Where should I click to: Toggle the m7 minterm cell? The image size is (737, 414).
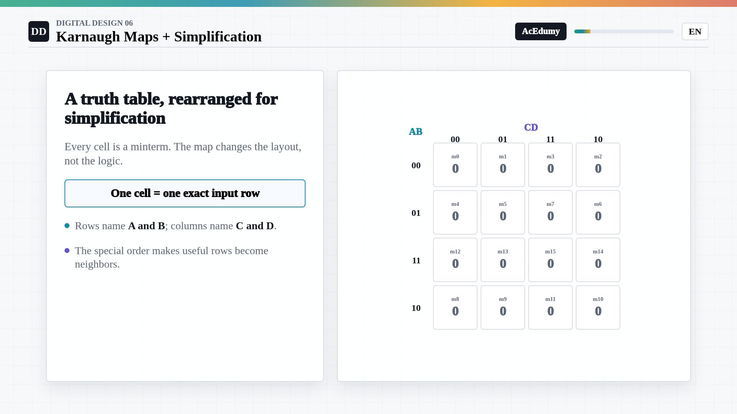(x=550, y=212)
